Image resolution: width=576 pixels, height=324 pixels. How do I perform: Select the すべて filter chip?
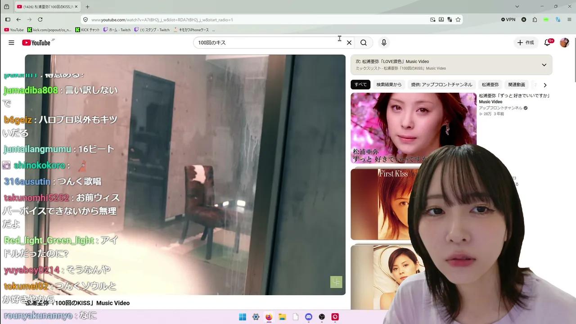[360, 85]
